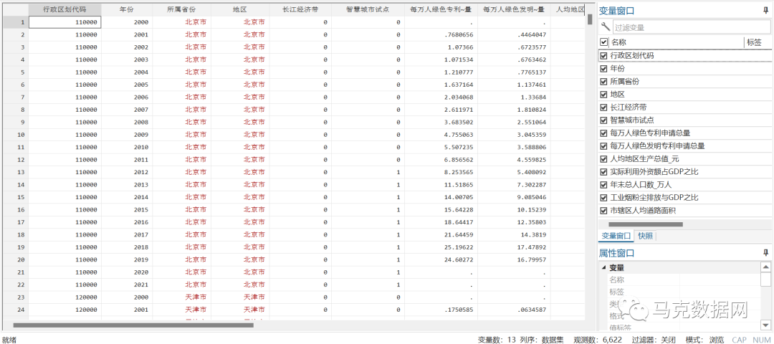Select the 行政区划代码 column header
774x344 pixels.
[x=64, y=9]
